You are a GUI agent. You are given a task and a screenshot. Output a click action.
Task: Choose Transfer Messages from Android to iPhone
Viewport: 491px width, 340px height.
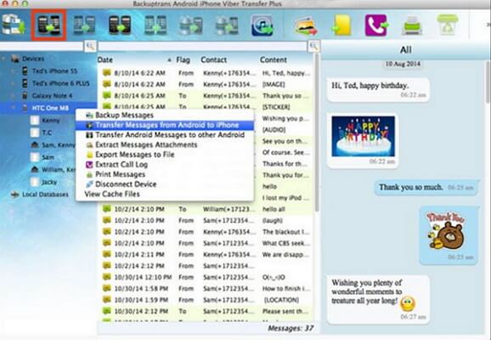click(x=165, y=125)
